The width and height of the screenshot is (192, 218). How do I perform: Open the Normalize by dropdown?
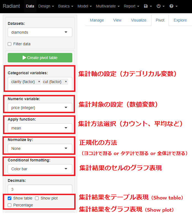click(x=40, y=148)
